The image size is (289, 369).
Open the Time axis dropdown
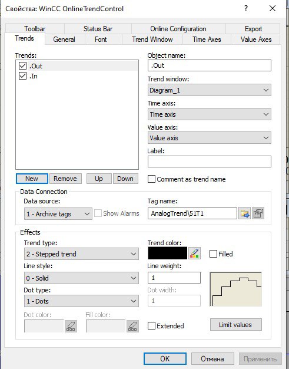click(x=210, y=114)
